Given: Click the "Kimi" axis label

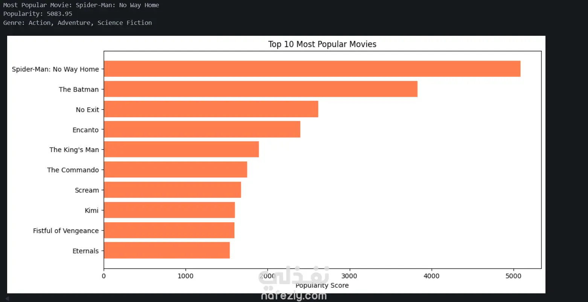Looking at the screenshot, I should (91, 210).
